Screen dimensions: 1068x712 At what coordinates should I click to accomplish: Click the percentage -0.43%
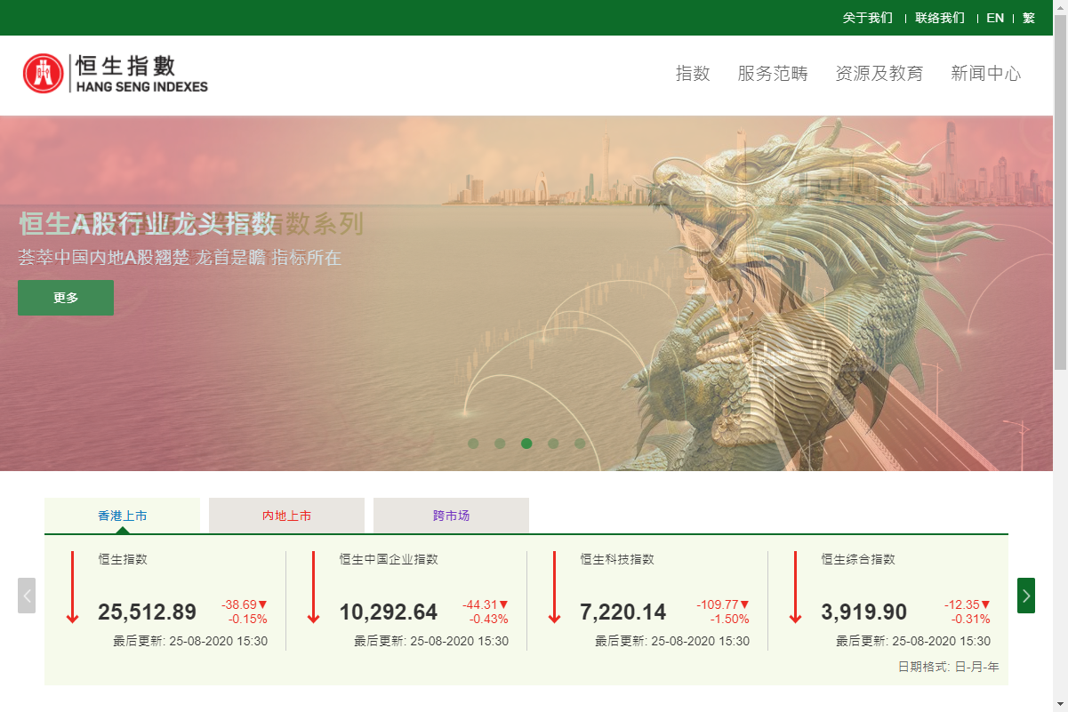(489, 619)
